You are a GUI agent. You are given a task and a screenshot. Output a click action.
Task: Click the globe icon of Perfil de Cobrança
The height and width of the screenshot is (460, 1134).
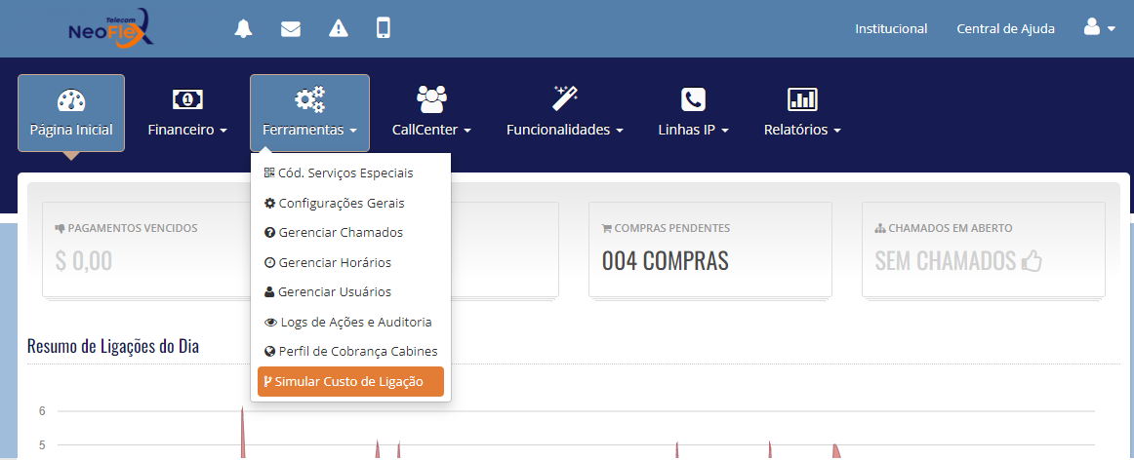click(269, 352)
